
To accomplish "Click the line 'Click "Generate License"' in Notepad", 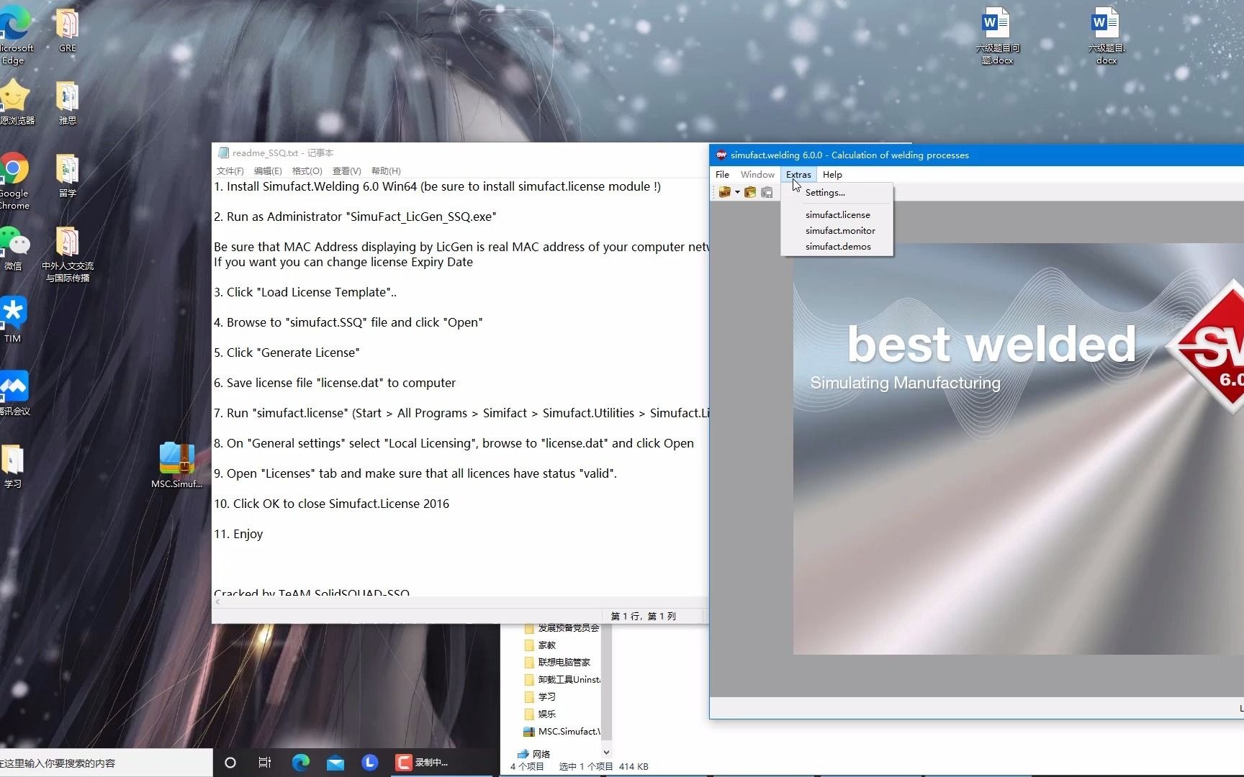I will 287,353.
